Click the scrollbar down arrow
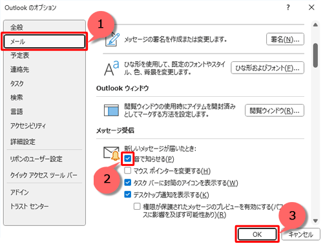This screenshot has height=244, width=323. pos(315,221)
